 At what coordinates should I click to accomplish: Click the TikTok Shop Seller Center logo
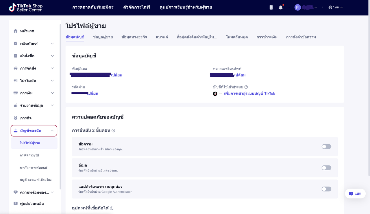tap(25, 8)
